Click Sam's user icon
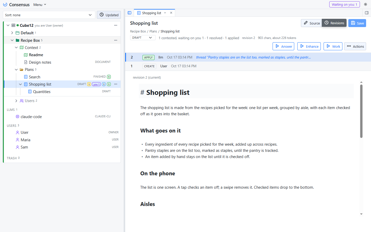 (18, 147)
